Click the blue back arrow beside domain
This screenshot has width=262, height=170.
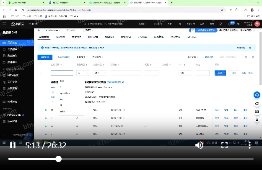(x=39, y=30)
